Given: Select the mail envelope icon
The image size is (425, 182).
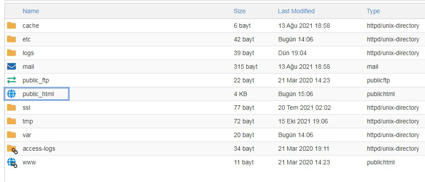Looking at the screenshot, I should (x=11, y=67).
